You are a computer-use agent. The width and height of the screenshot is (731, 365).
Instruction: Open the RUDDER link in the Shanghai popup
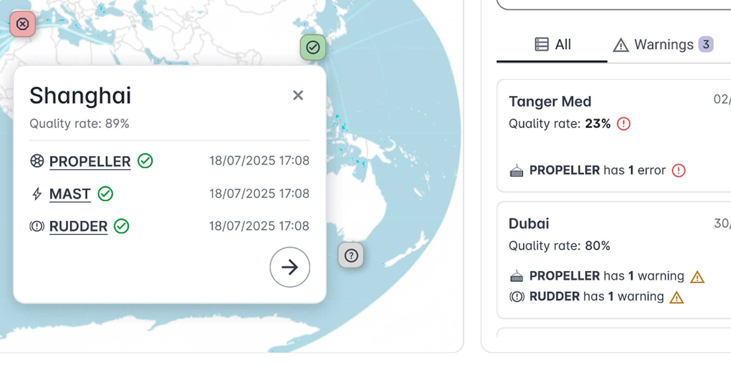point(78,226)
